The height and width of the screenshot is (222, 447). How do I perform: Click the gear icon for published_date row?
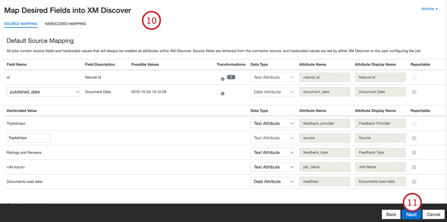pos(222,94)
